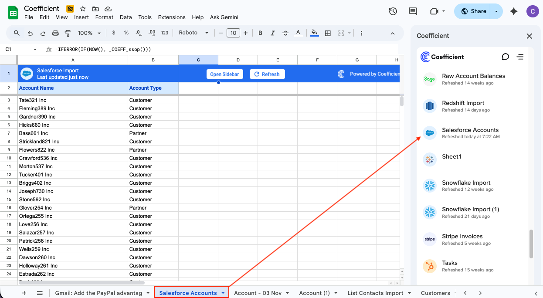Open the fill color picker
The width and height of the screenshot is (543, 298).
(314, 33)
